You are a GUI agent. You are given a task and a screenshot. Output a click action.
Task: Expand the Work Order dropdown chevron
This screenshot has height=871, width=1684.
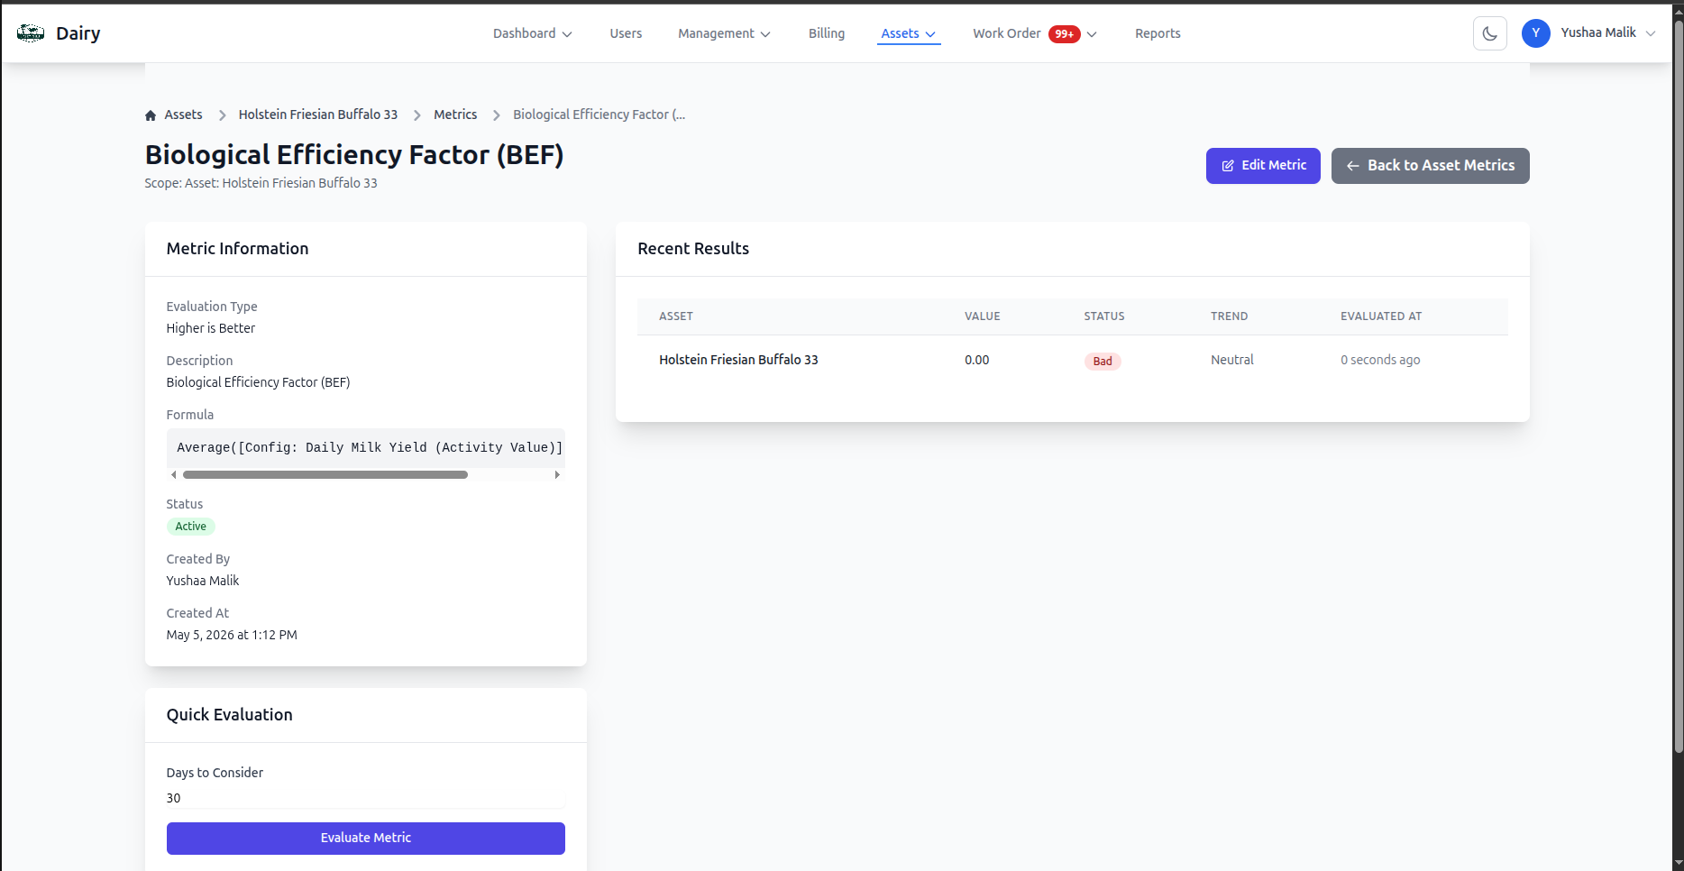pyautogui.click(x=1092, y=34)
